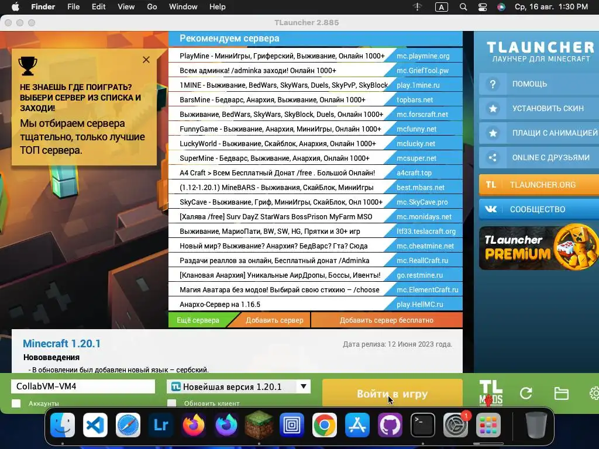Open the File menu
The height and width of the screenshot is (449, 599).
(73, 7)
